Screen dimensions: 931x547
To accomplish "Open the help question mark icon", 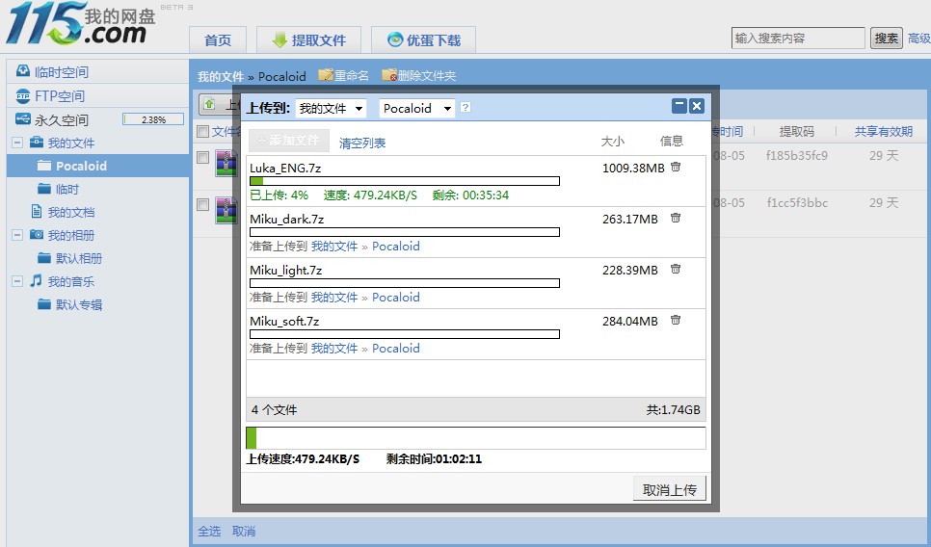I will point(465,108).
